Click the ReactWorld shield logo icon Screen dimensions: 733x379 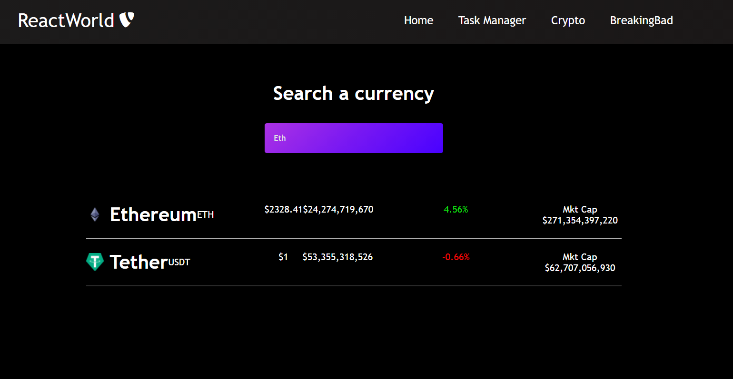click(x=127, y=20)
